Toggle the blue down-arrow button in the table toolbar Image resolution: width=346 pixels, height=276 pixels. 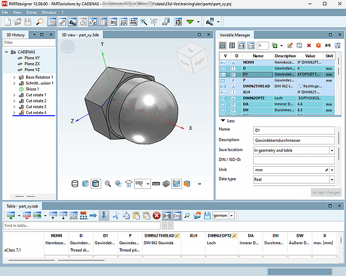(x=104, y=215)
